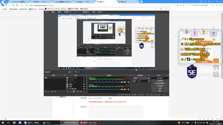
Task: Click 开始录制 to start recording
Action: point(160,81)
